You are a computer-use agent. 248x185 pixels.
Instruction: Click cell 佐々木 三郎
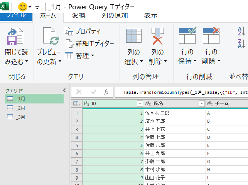point(175,113)
